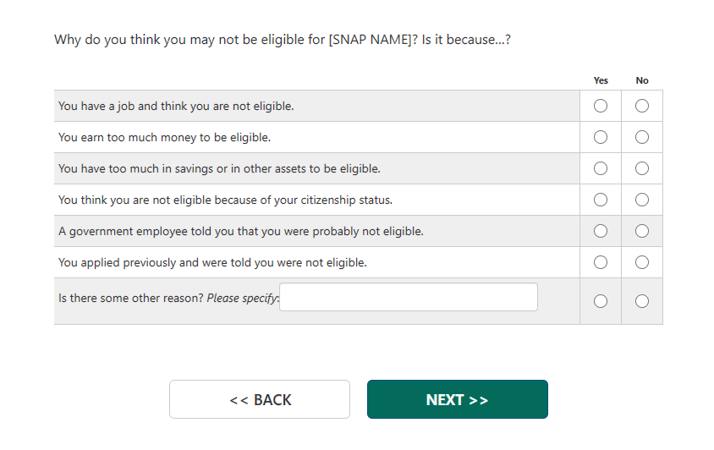
Task: Choose Yes for too much in savings
Action: coord(601,168)
